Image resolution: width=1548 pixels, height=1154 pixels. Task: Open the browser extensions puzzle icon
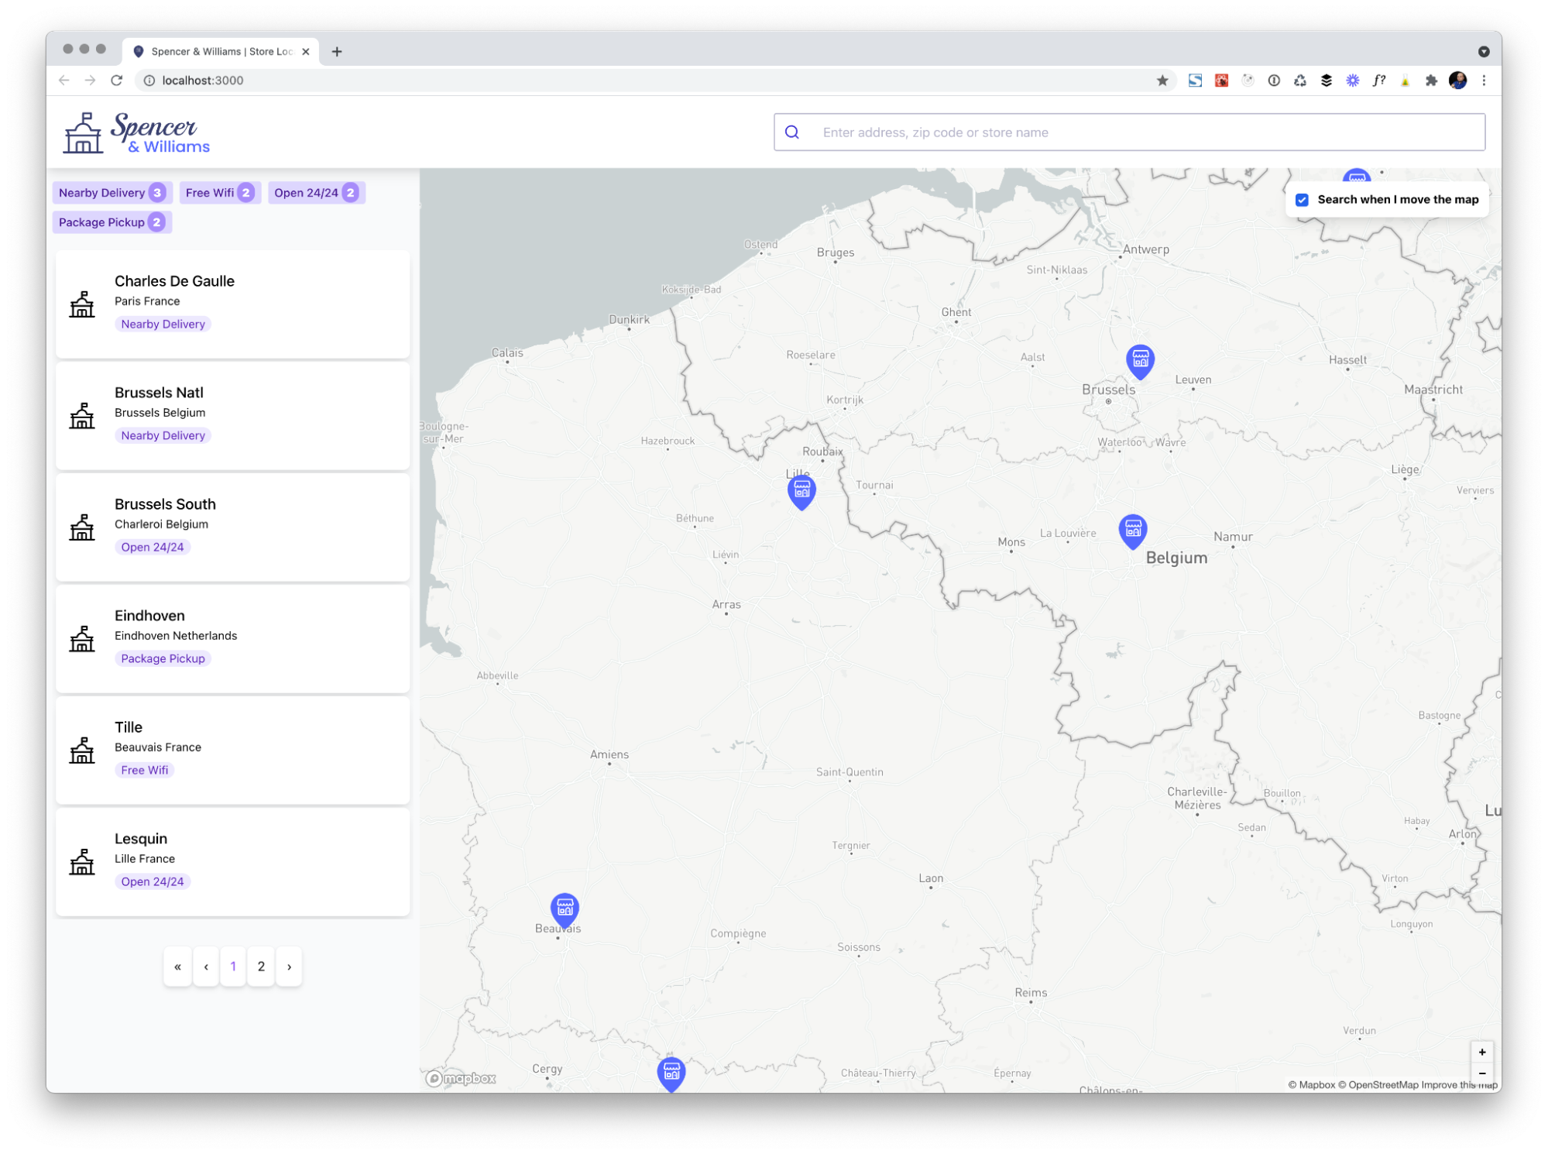(x=1431, y=81)
